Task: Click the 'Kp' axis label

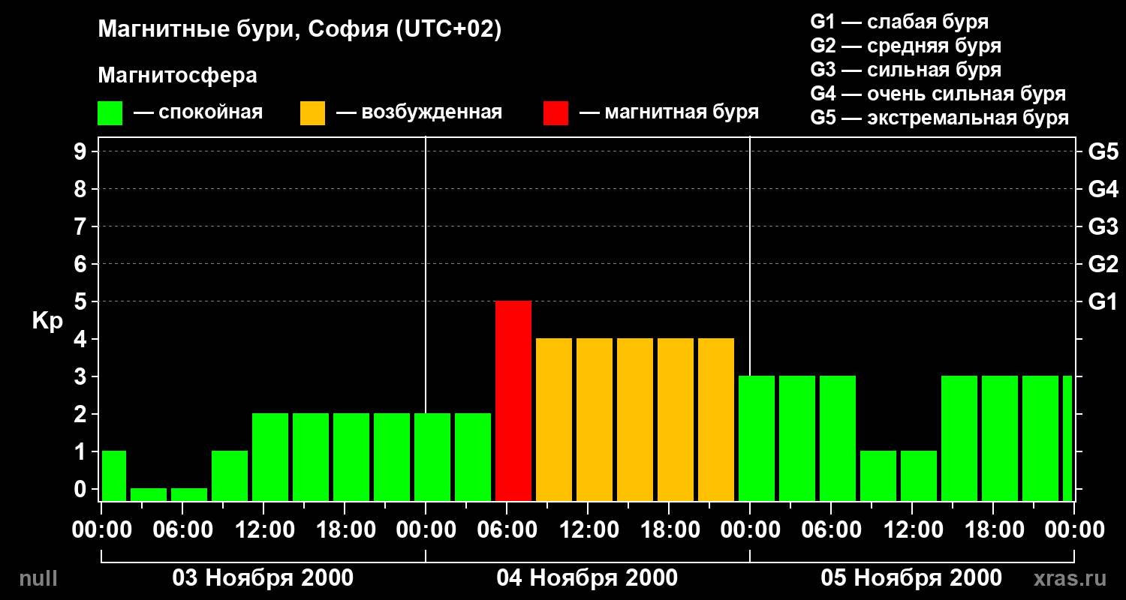Action: [x=47, y=321]
